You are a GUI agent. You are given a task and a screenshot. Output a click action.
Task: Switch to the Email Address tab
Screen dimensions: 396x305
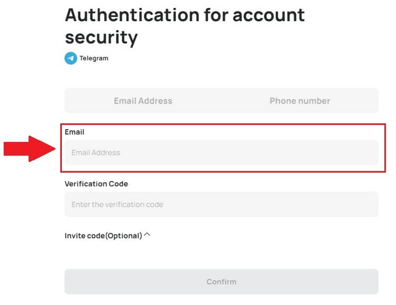143,101
